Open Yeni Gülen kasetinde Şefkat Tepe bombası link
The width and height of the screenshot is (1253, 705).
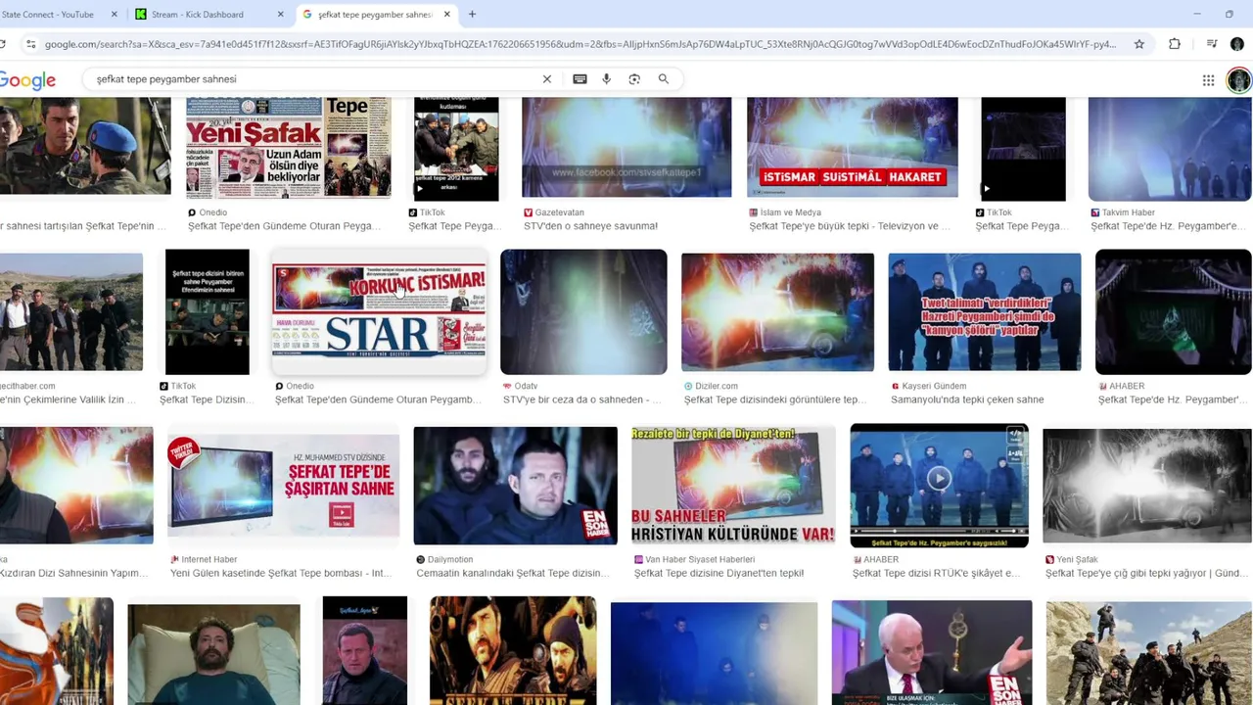coord(280,573)
